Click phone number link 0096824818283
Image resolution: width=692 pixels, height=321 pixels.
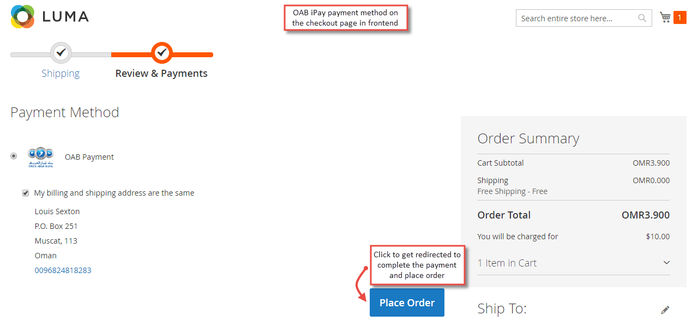click(x=63, y=270)
